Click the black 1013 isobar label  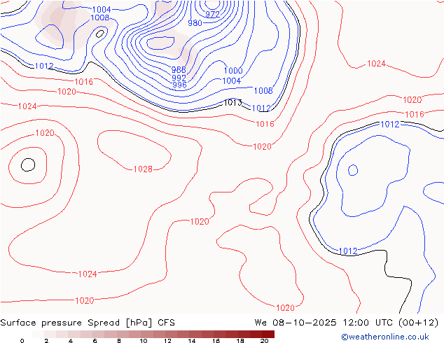233,102
